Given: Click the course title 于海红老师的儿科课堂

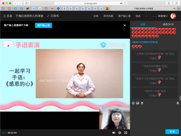Looking at the screenshot, I should [x=30, y=16].
